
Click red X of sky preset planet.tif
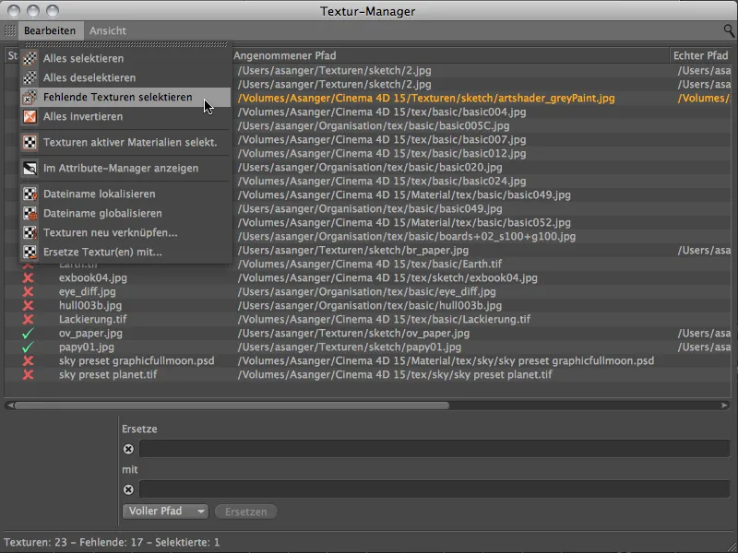click(29, 375)
